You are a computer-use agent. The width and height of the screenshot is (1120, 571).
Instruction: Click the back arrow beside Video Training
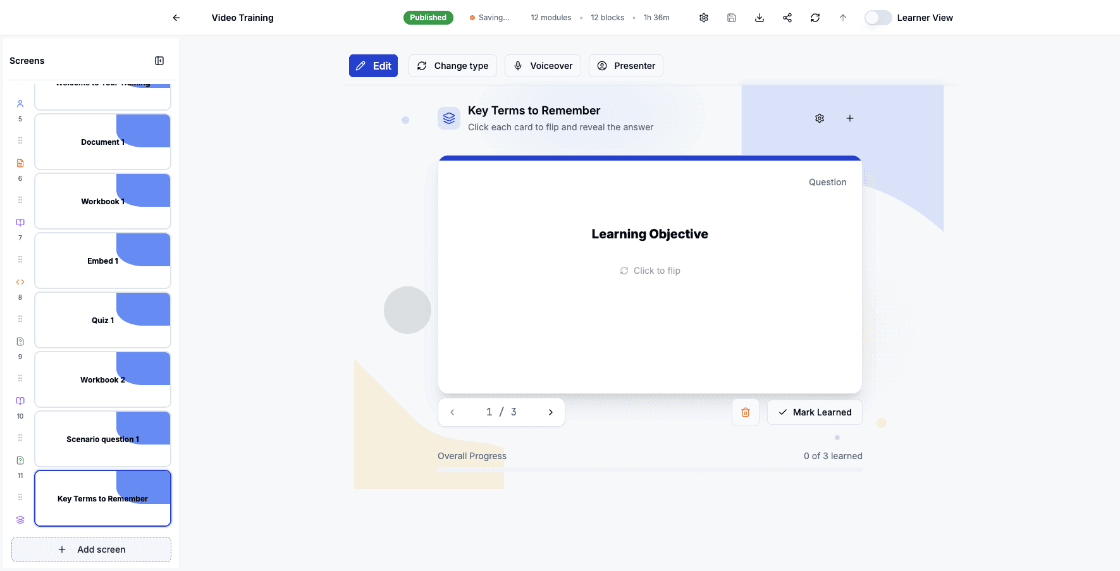[x=176, y=17]
